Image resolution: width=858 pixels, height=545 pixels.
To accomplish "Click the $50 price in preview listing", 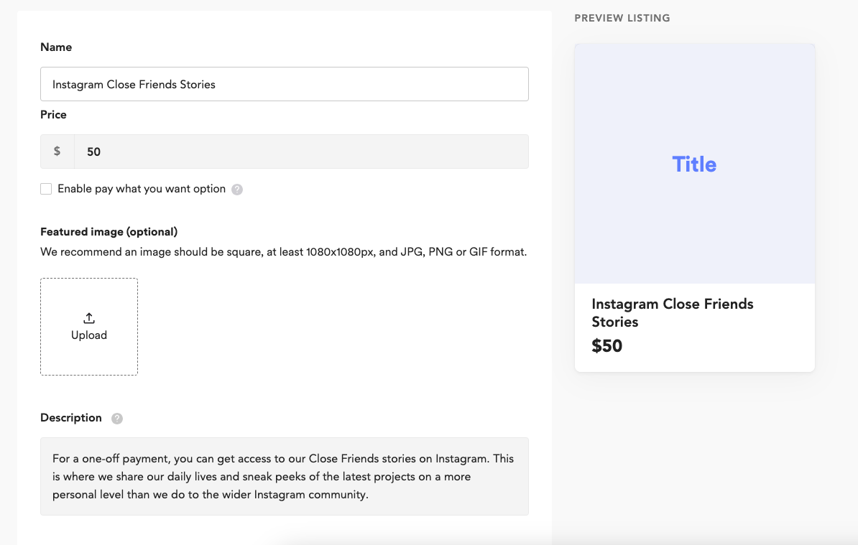I will point(606,346).
